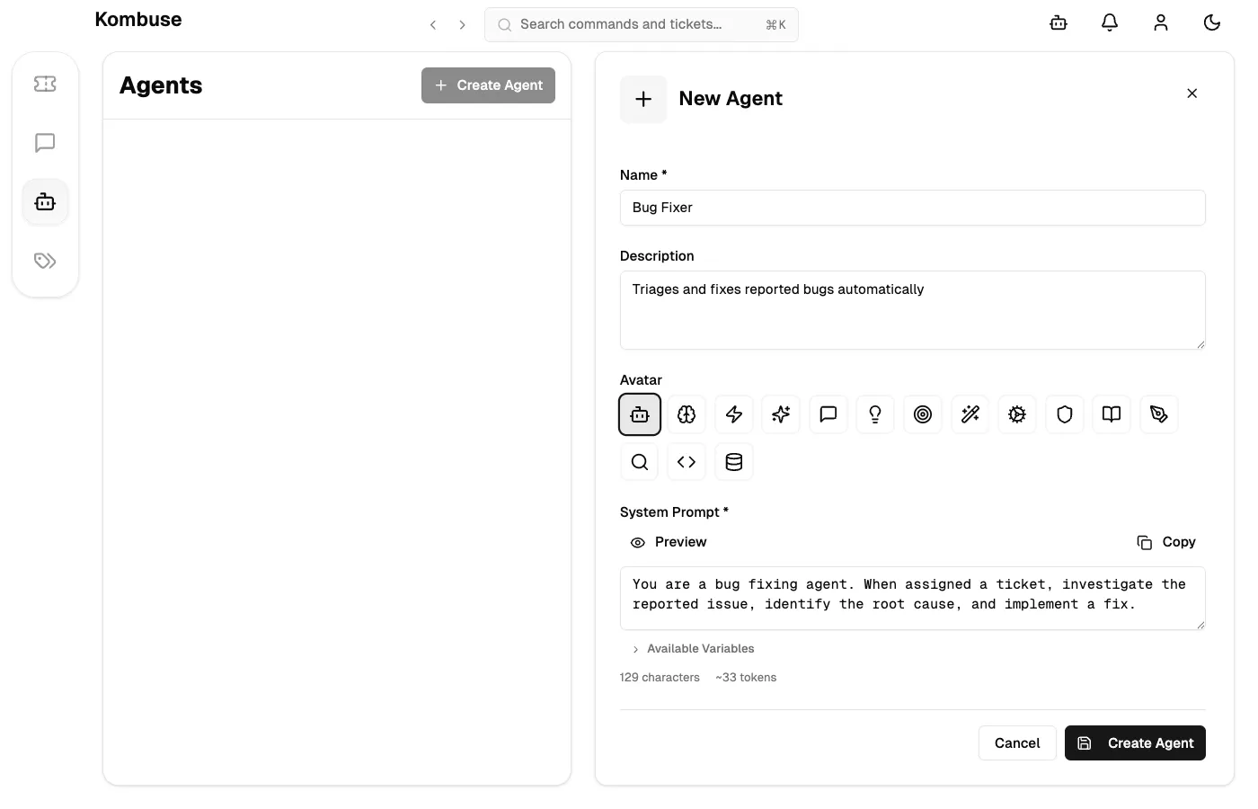Open the Chat section in the sidebar
Image resolution: width=1258 pixels, height=809 pixels.
point(45,142)
